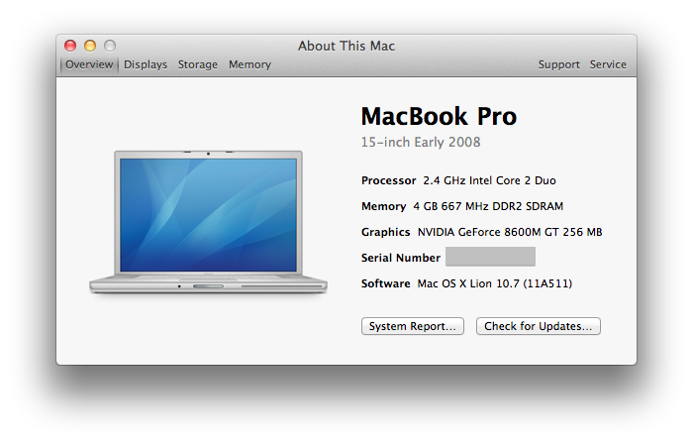This screenshot has width=693, height=443.
Task: Open the Service section
Action: click(608, 64)
